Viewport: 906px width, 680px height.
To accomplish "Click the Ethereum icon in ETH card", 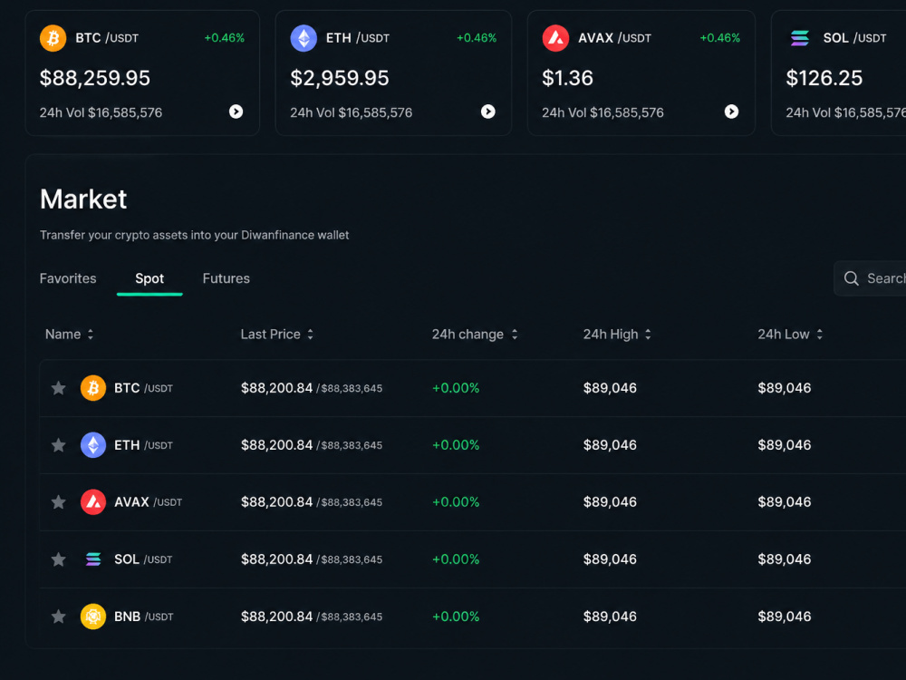I will [x=304, y=38].
